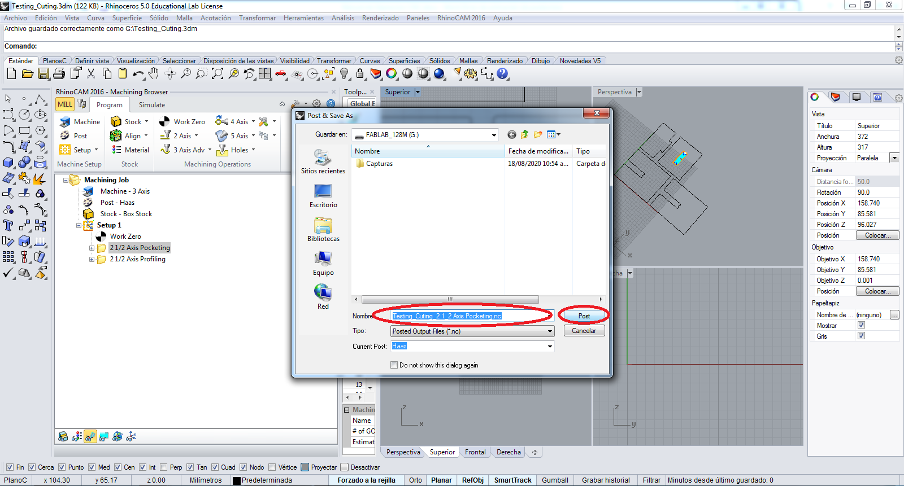The width and height of the screenshot is (904, 486).
Task: Open the Proyección dropdown arrow
Action: (894, 158)
